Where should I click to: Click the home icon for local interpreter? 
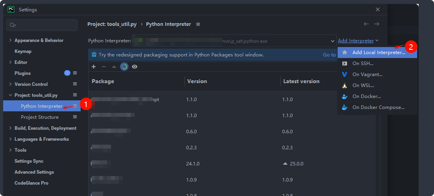click(x=345, y=53)
